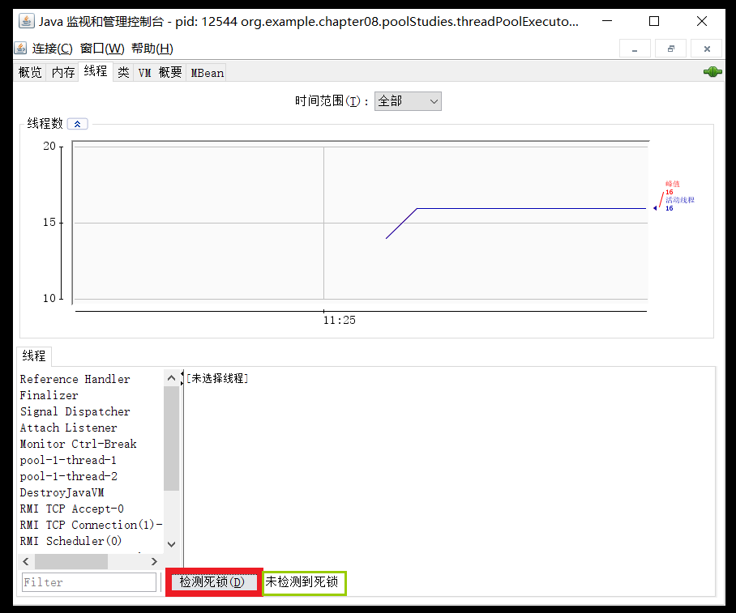Click the thread list vertical scrollbar thumb
The image size is (736, 613).
(x=171, y=438)
